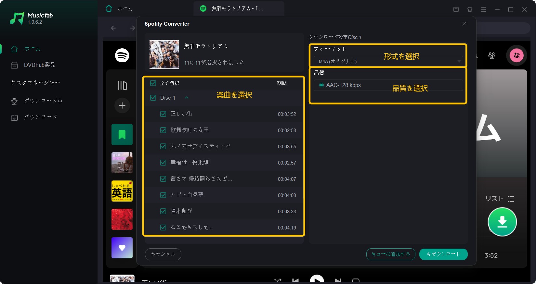Click the MusicFab logo
The width and height of the screenshot is (536, 284).
(x=31, y=18)
